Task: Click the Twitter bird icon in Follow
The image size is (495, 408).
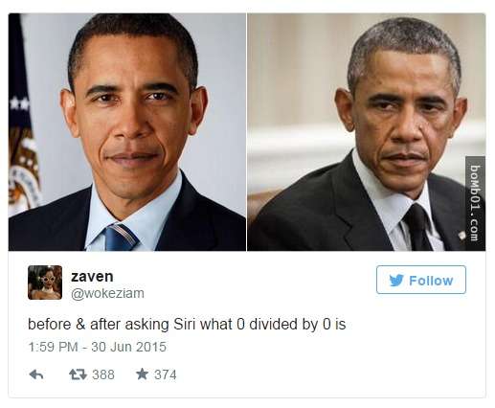Action: [396, 281]
